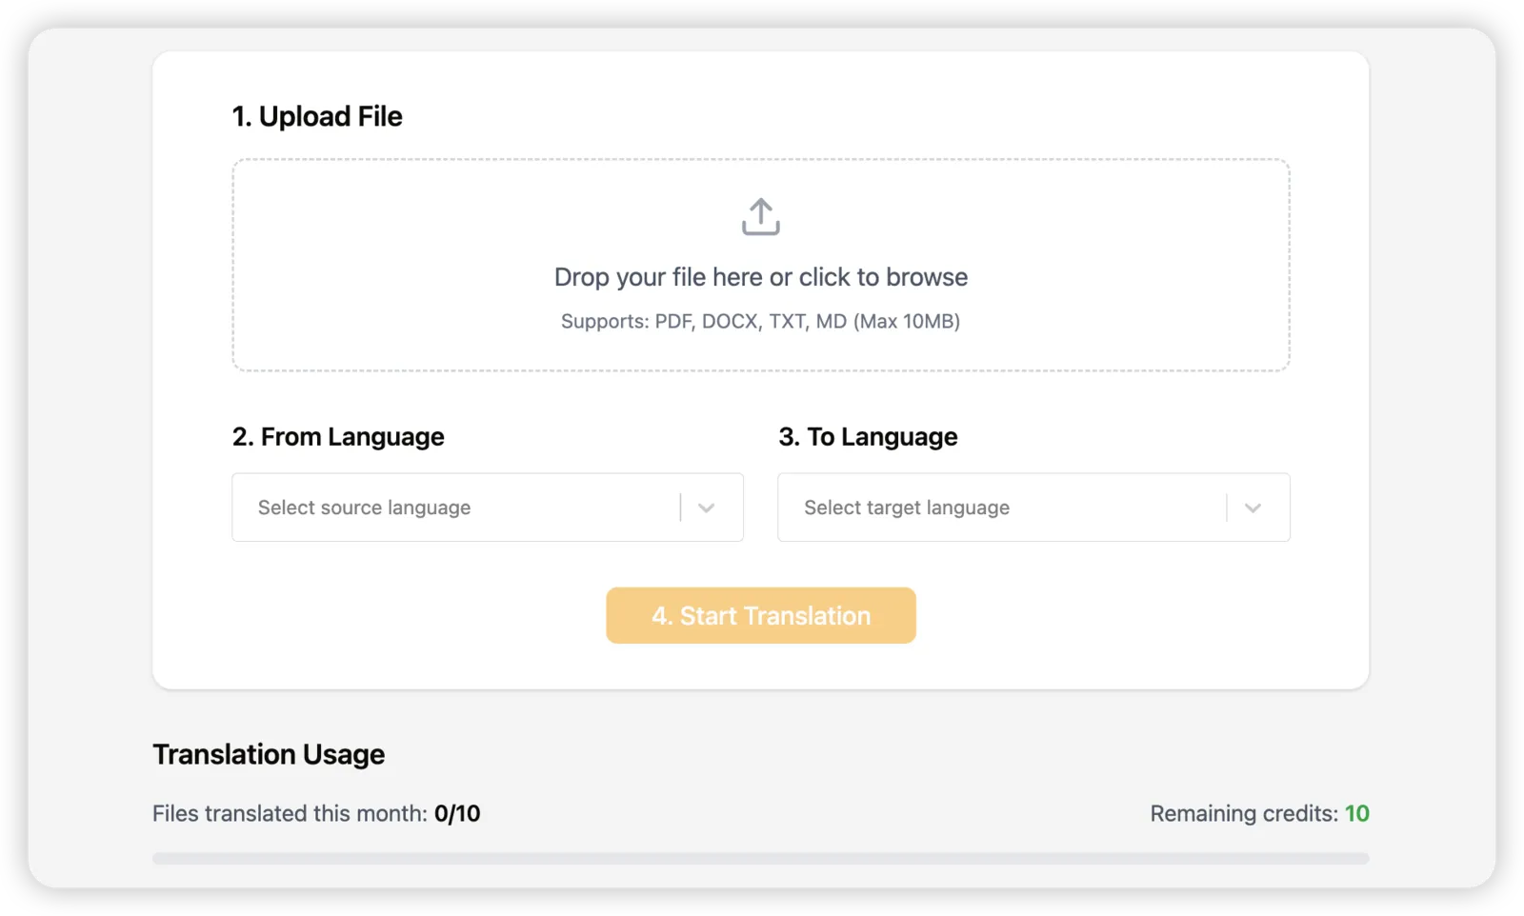Click 'Files translated this month' label
This screenshot has width=1524, height=916.
pyautogui.click(x=290, y=814)
